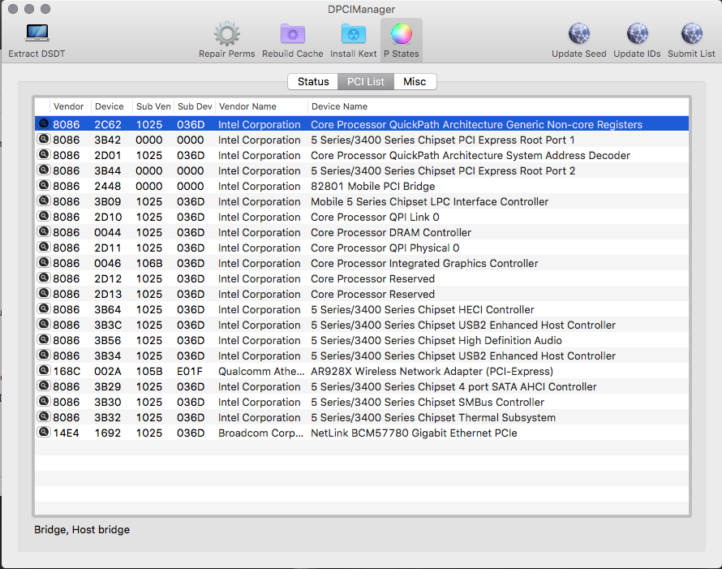This screenshot has width=722, height=569.
Task: Select 'Core Processor QPI Physical 0' row
Action: click(362, 248)
